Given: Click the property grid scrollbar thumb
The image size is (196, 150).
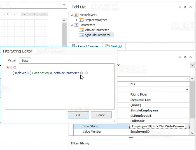Looking at the screenshot, I should click(192, 100).
